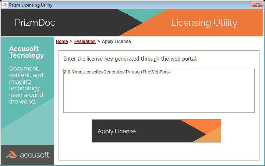265x166 pixels.
Task: Click the 'PrizmDoc' banner title
Action: [x=35, y=23]
